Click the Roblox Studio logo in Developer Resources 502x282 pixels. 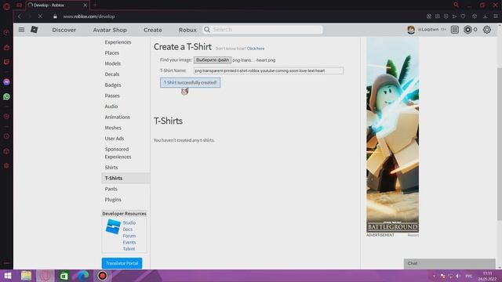(113, 226)
